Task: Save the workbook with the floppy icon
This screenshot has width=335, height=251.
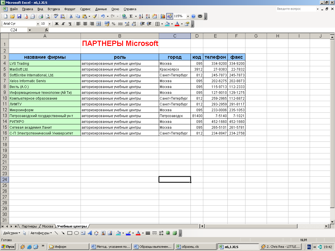Action: click(19, 16)
